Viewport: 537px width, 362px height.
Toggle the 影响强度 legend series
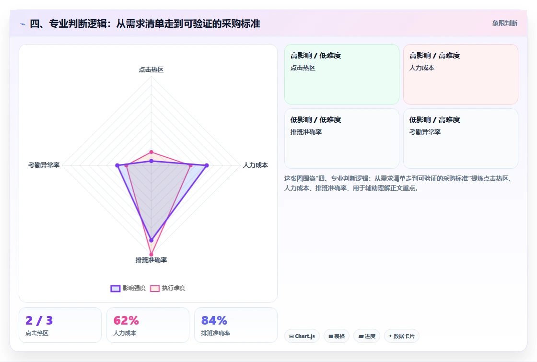point(128,288)
